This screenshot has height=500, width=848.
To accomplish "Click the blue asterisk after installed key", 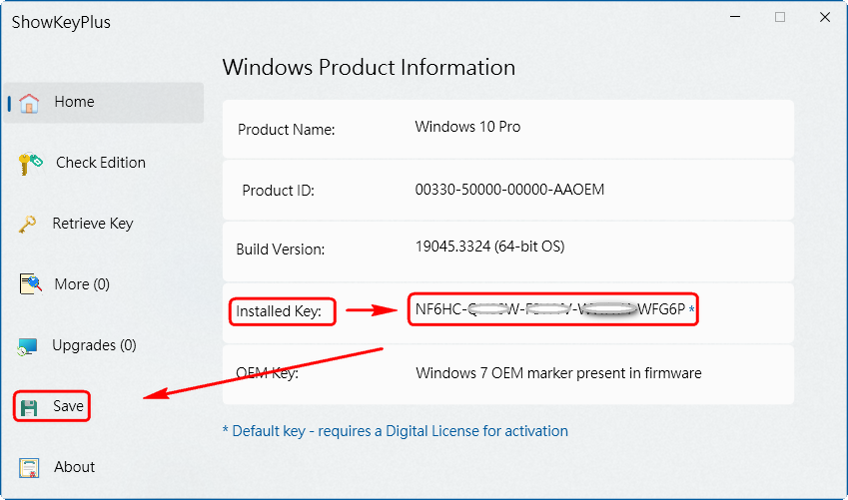I will coord(692,309).
